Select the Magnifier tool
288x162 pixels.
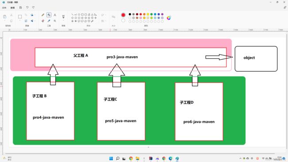[x=55, y=21]
